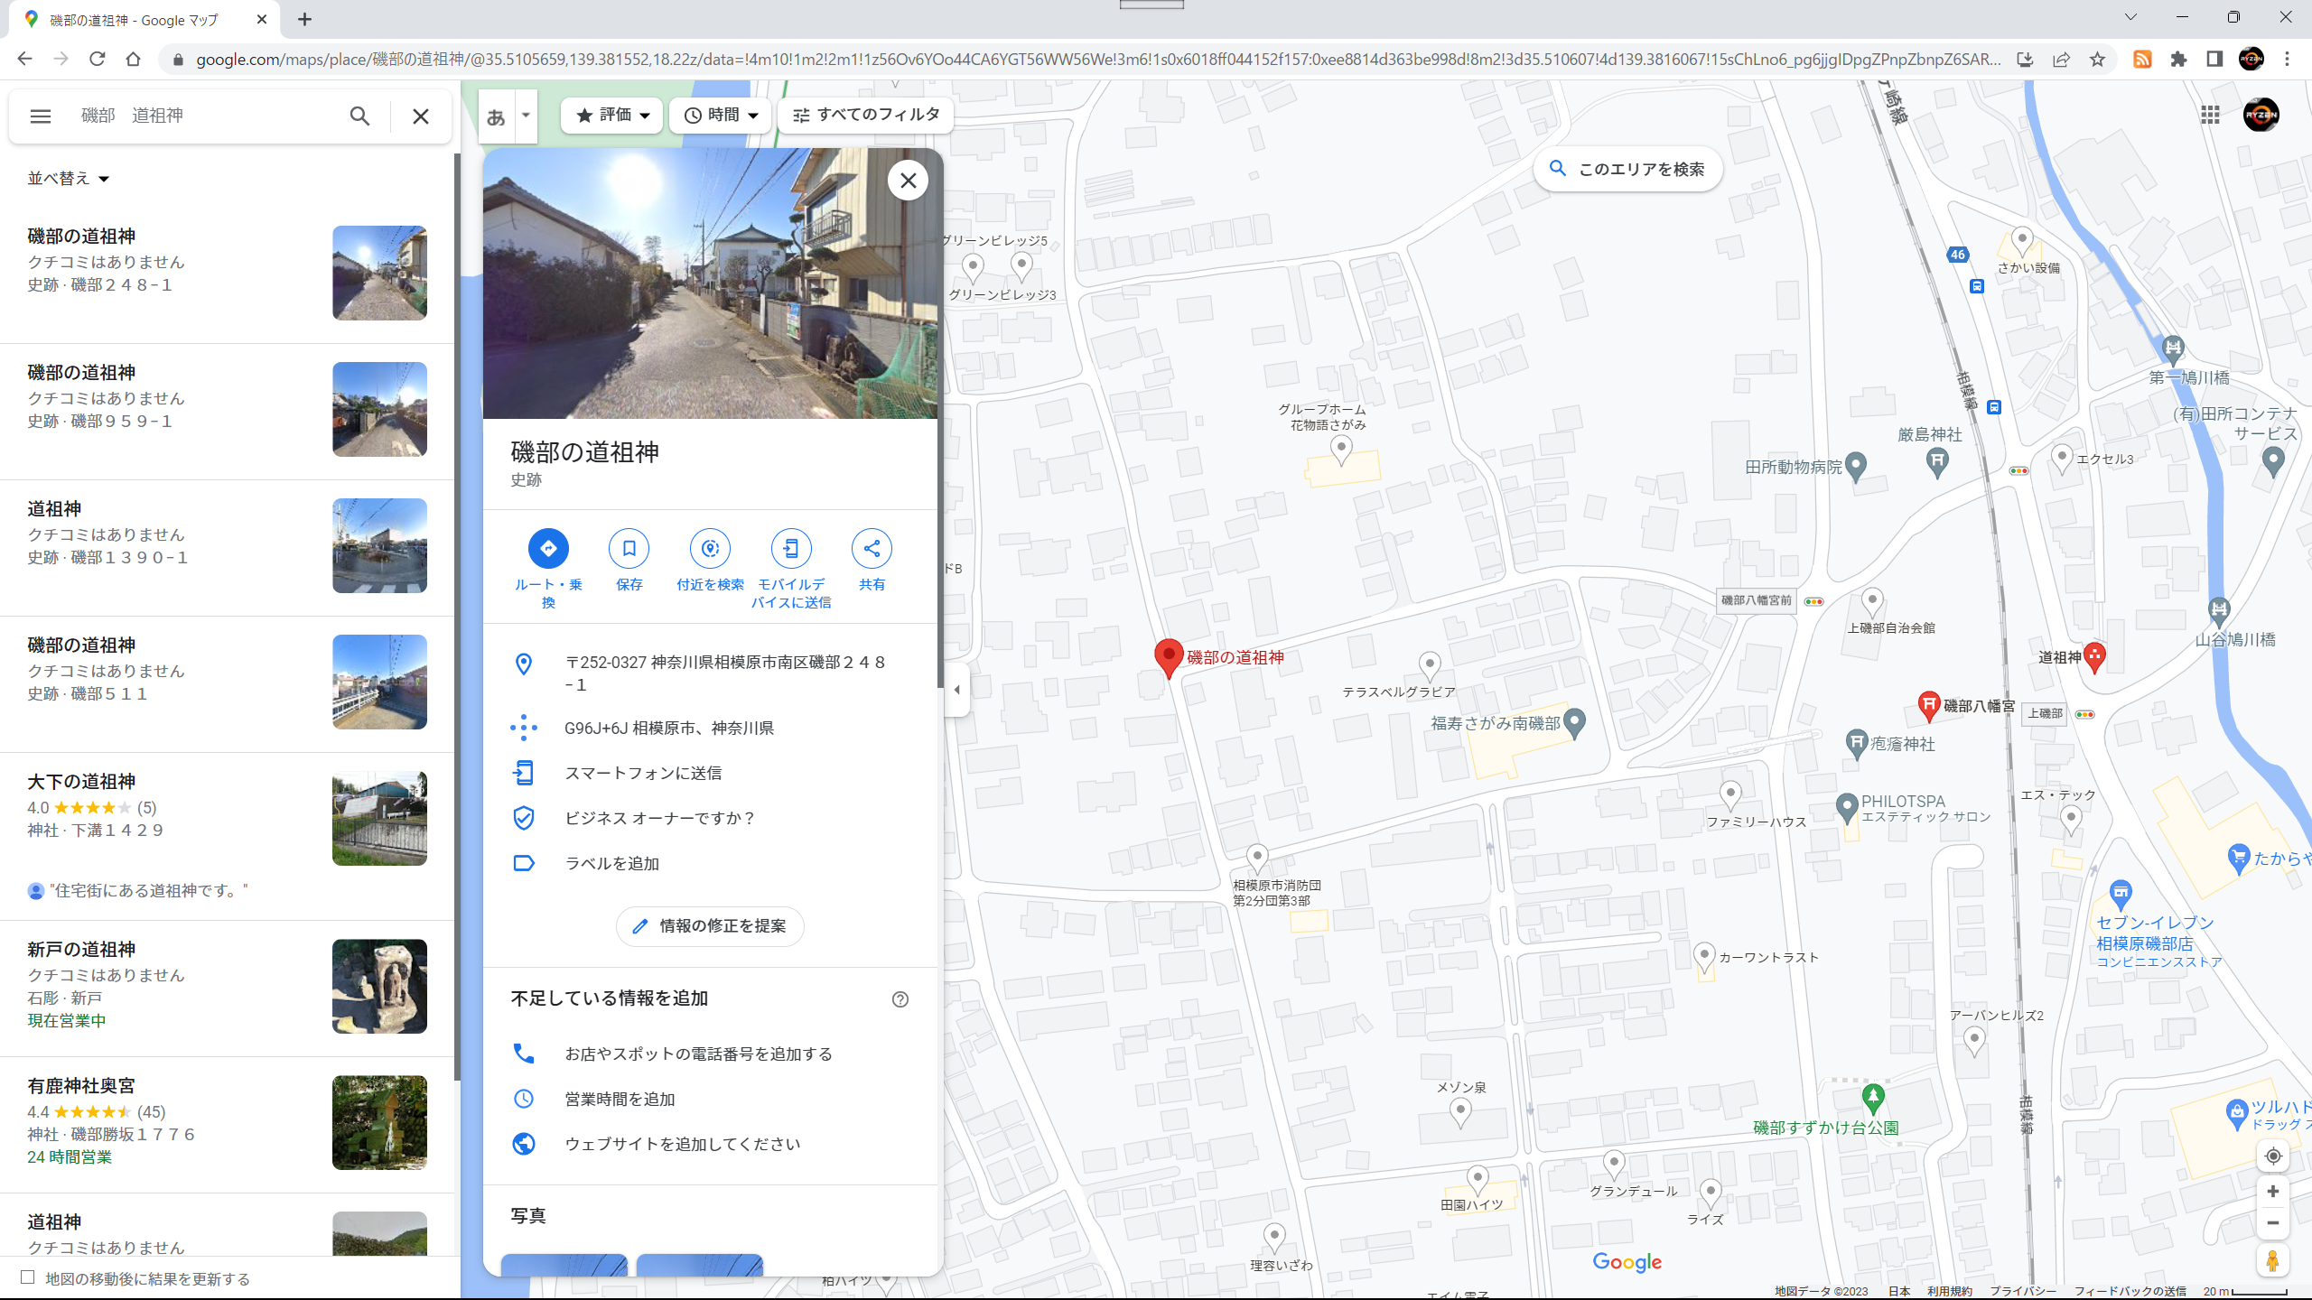Select result 大下の道祖神

pyautogui.click(x=226, y=835)
